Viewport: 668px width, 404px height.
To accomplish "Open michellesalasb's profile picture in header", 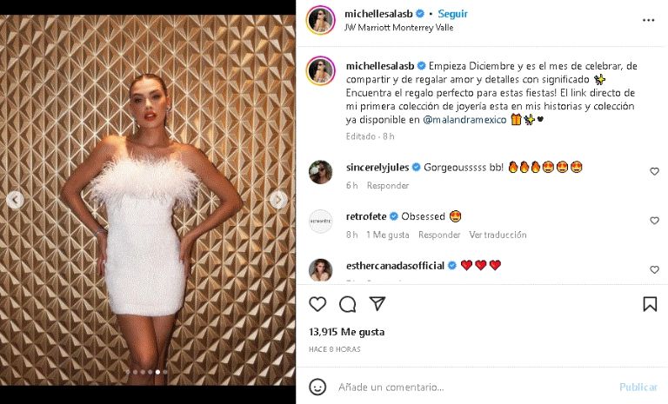I will pos(319,20).
